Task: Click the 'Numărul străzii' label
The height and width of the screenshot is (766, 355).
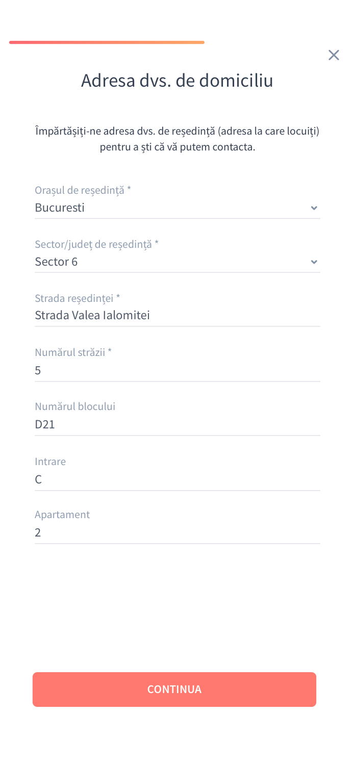Action: click(x=73, y=352)
